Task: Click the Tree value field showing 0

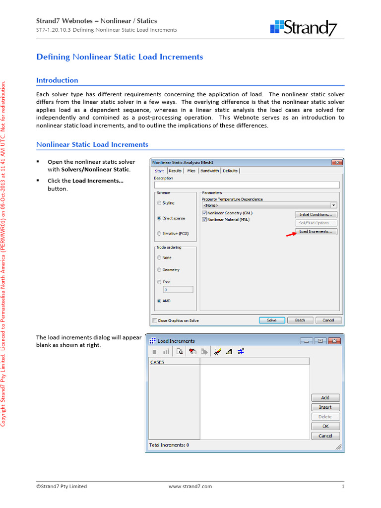Action: pos(178,290)
